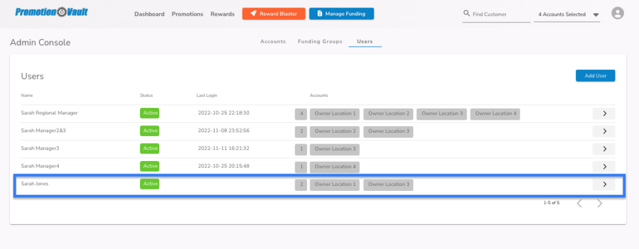Click last login 2022-11-11 16:21:32
639x249 pixels.
click(223, 149)
